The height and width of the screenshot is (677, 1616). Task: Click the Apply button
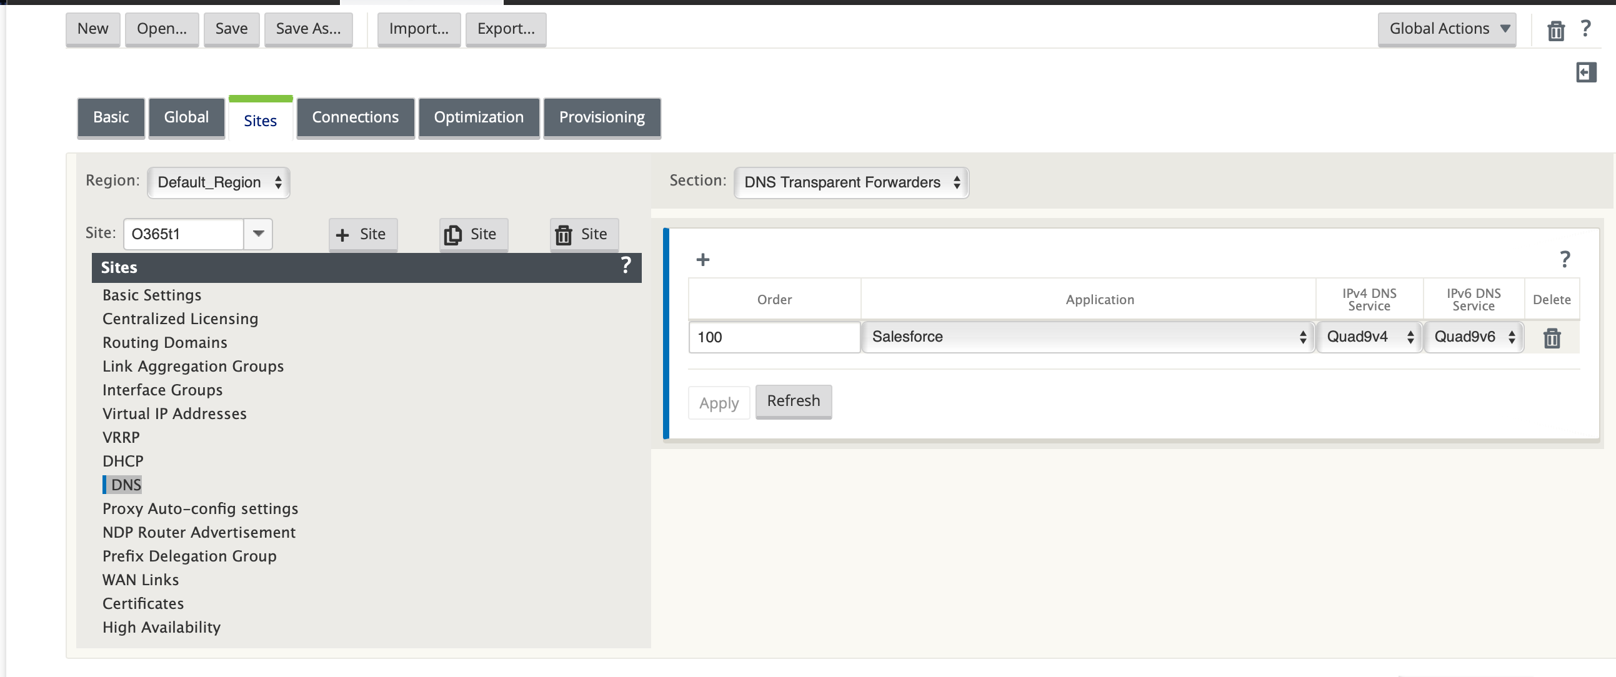[x=719, y=403]
